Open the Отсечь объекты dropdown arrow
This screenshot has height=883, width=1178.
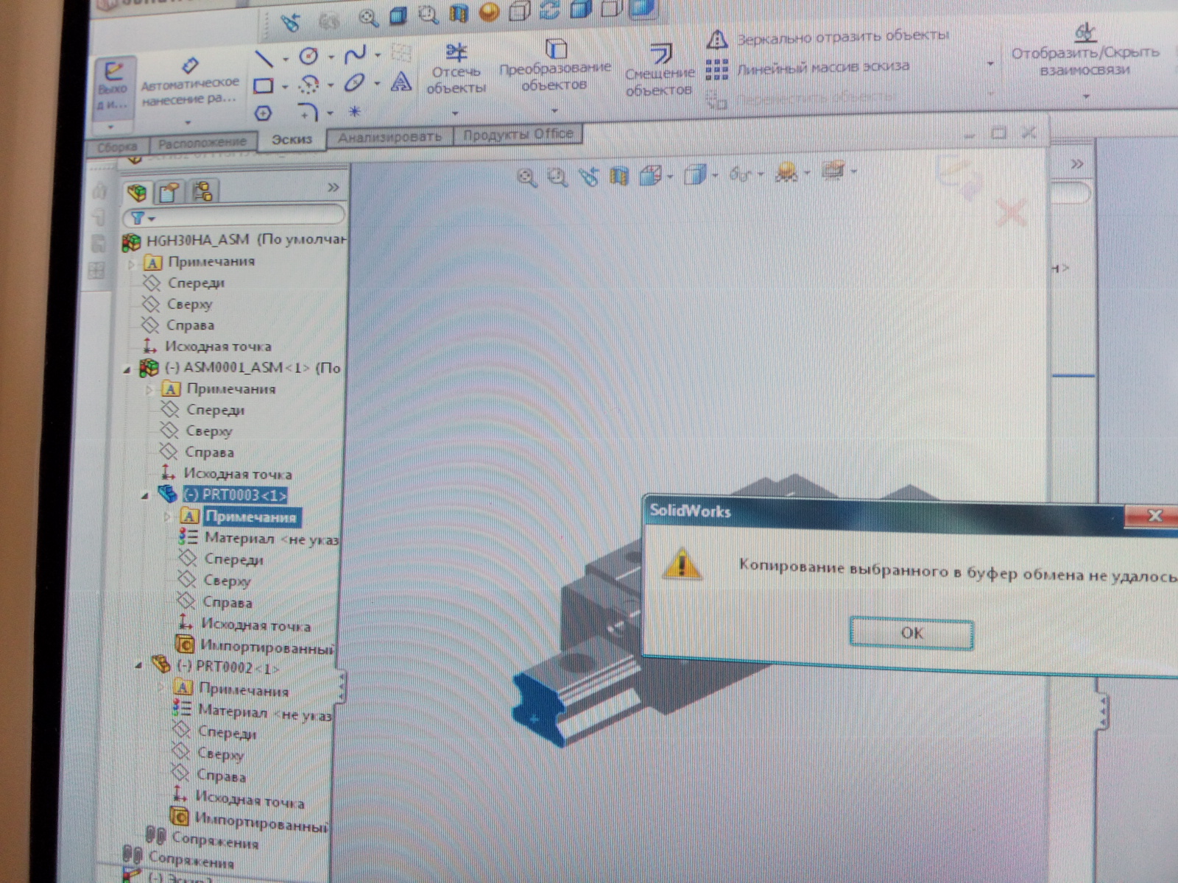[x=455, y=113]
